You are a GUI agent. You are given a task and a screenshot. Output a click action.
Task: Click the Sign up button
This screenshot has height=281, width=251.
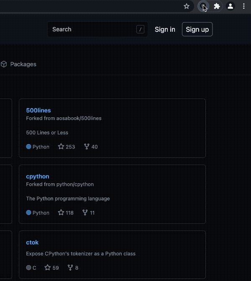[197, 29]
